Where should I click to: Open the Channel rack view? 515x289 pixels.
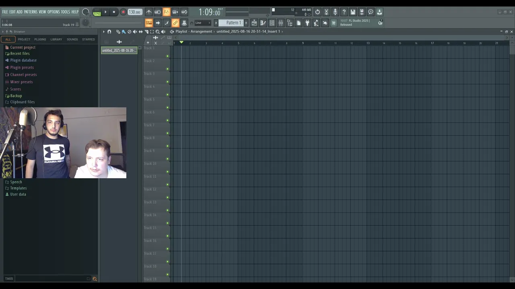point(272,23)
